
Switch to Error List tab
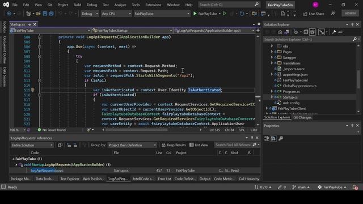(x=164, y=179)
